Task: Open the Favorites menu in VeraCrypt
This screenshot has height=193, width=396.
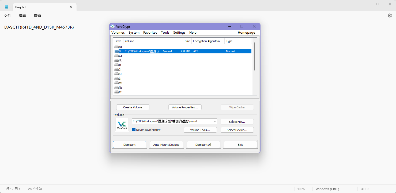Action: tap(150, 33)
